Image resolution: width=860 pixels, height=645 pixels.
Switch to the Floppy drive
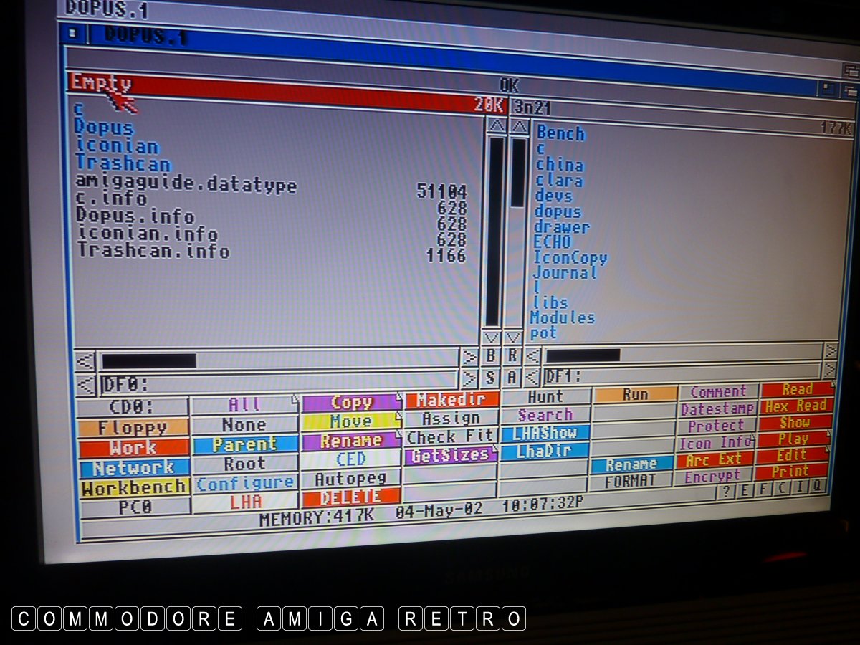coord(133,428)
